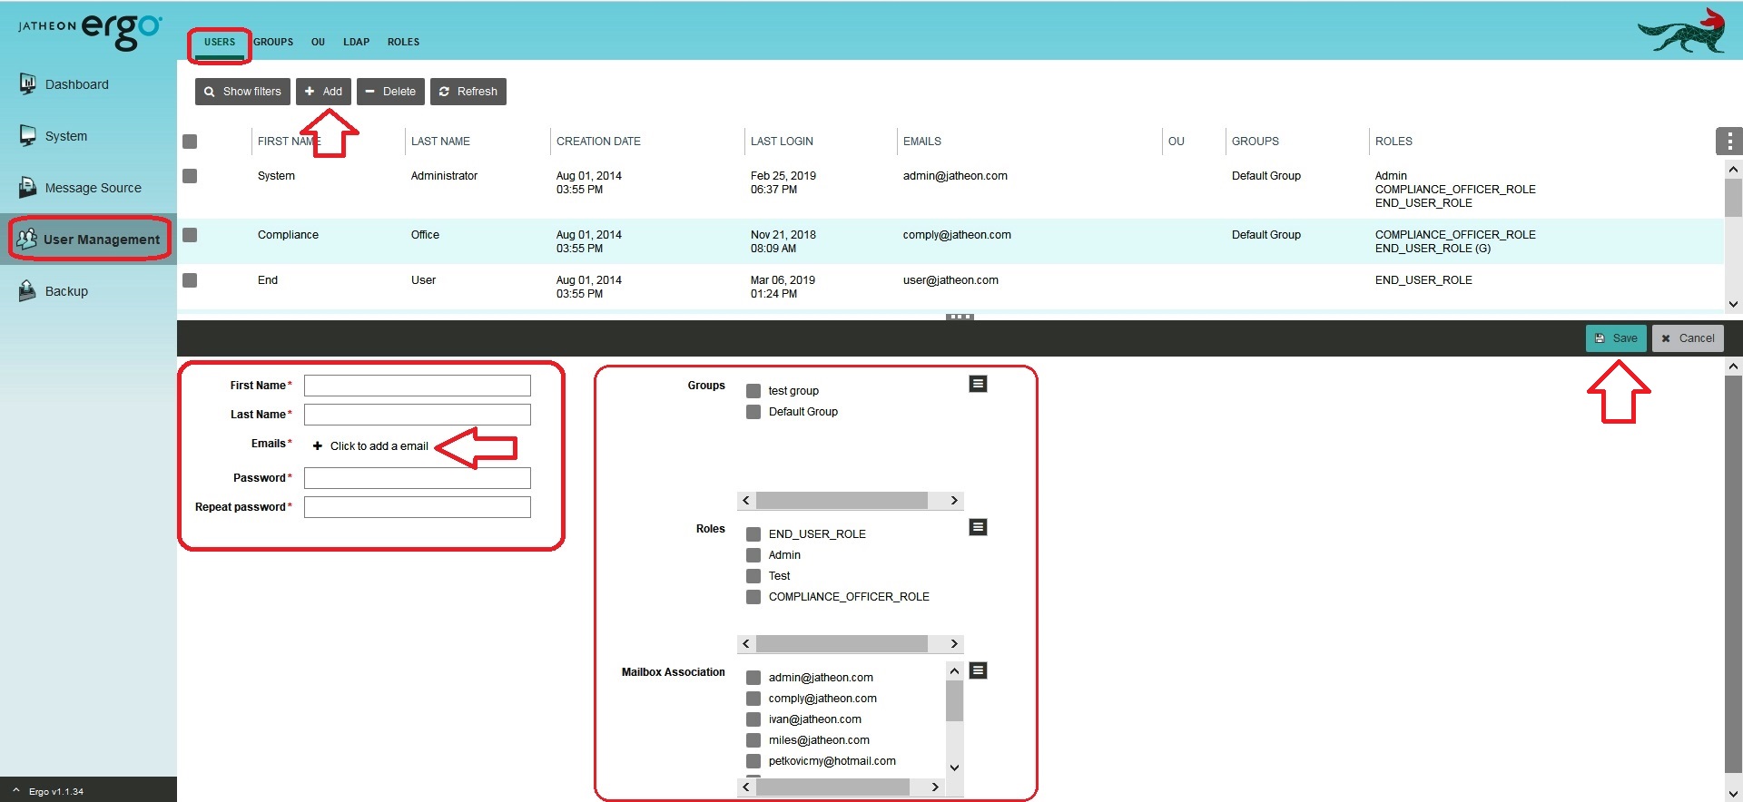
Task: Click the fox logo in the header
Action: click(1681, 31)
